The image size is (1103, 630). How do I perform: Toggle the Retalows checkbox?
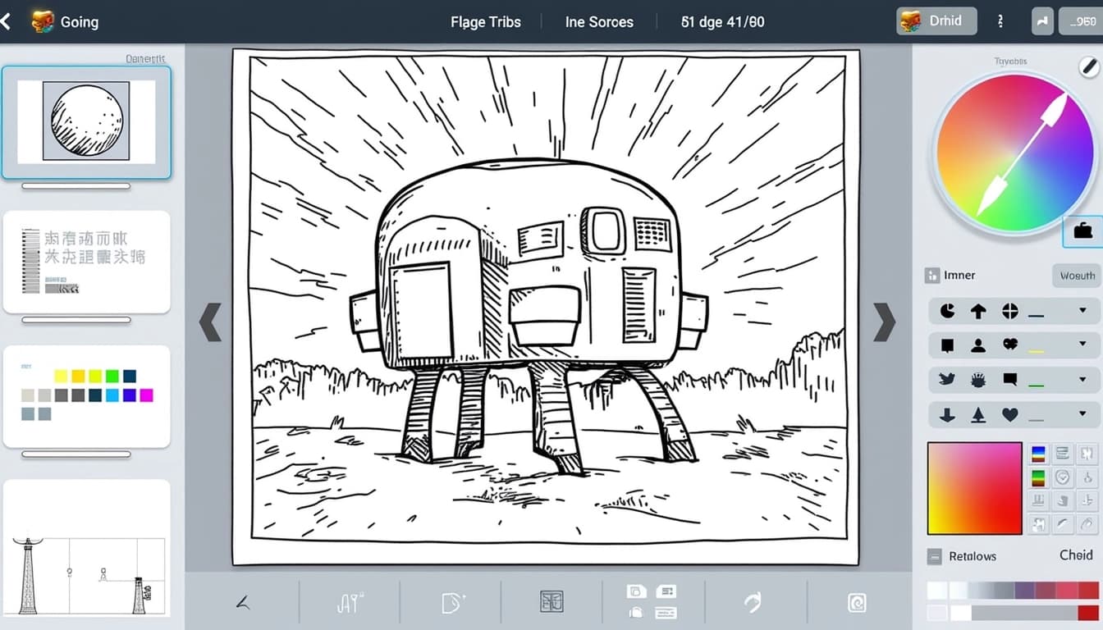pos(935,556)
